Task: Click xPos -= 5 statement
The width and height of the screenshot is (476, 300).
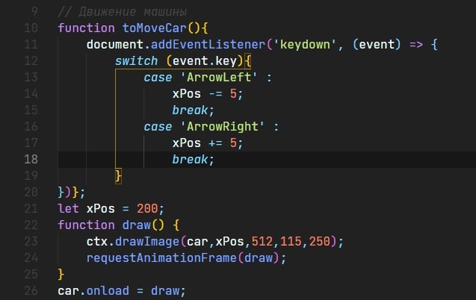Action: [208, 93]
